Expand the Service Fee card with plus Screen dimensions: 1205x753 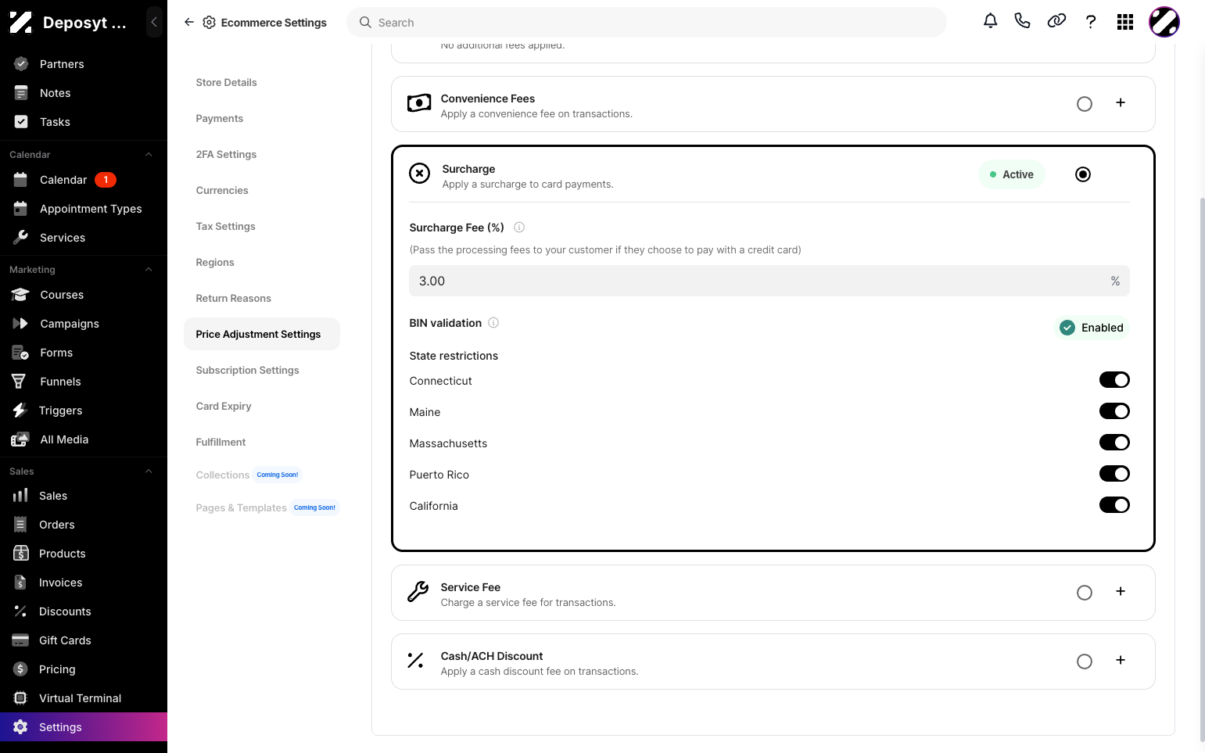click(x=1121, y=591)
